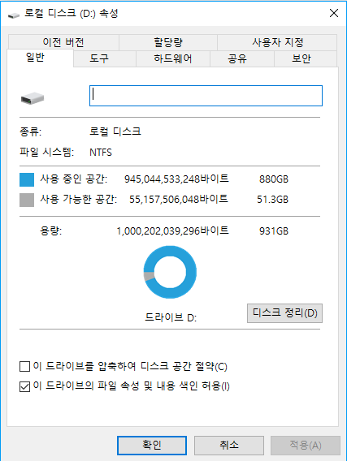Click the gray free space swatch

(27, 200)
